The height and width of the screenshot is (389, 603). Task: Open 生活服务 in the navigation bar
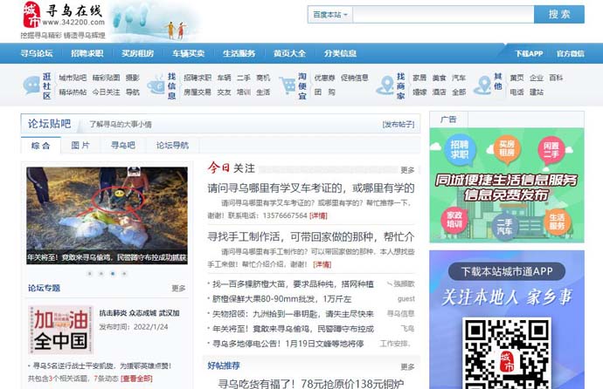coord(239,53)
